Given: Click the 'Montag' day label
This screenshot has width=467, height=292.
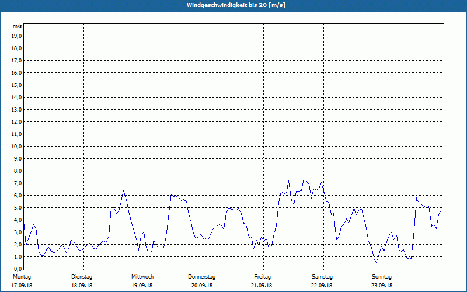Looking at the screenshot, I should (x=22, y=277).
